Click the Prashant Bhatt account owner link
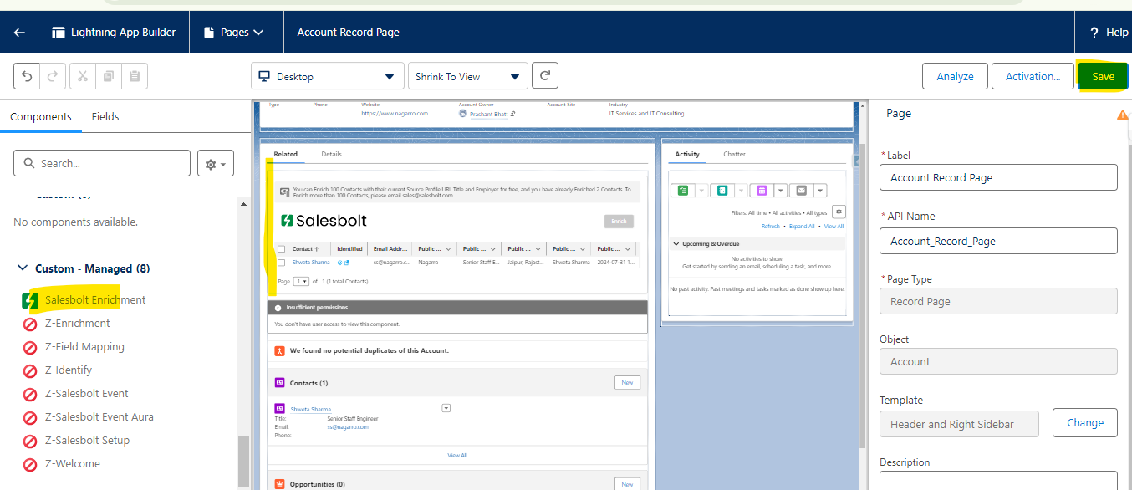 pyautogui.click(x=488, y=114)
